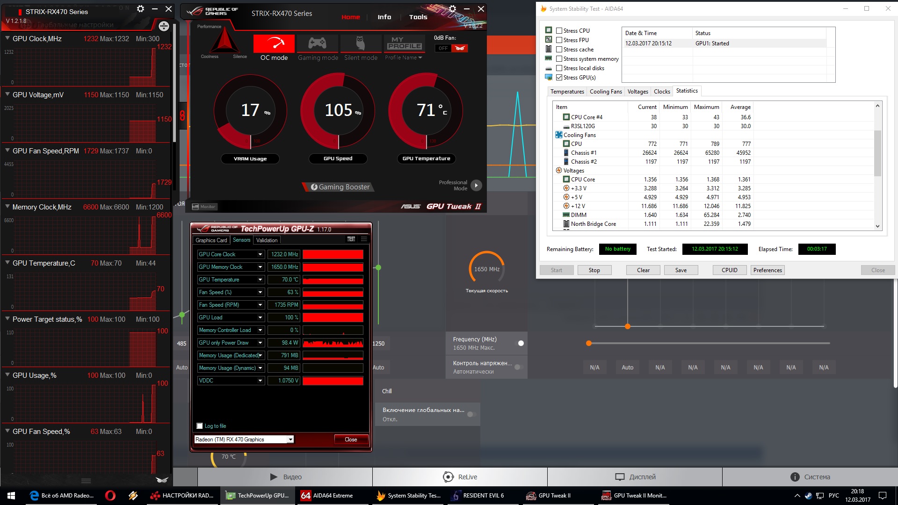Open Opera browser from taskbar
Image resolution: width=898 pixels, height=505 pixels.
point(110,496)
